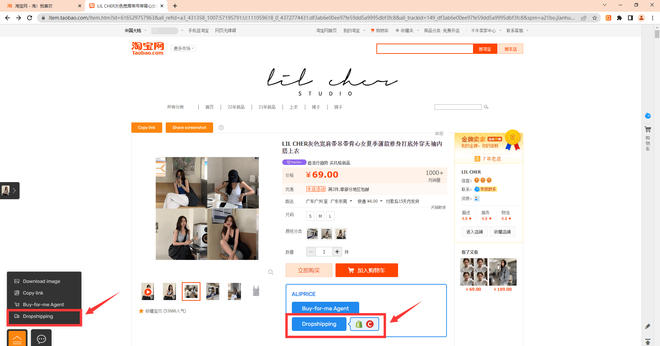The width and height of the screenshot is (660, 346).
Task: Open the 广东东莞 destination dropdown
Action: [x=341, y=201]
